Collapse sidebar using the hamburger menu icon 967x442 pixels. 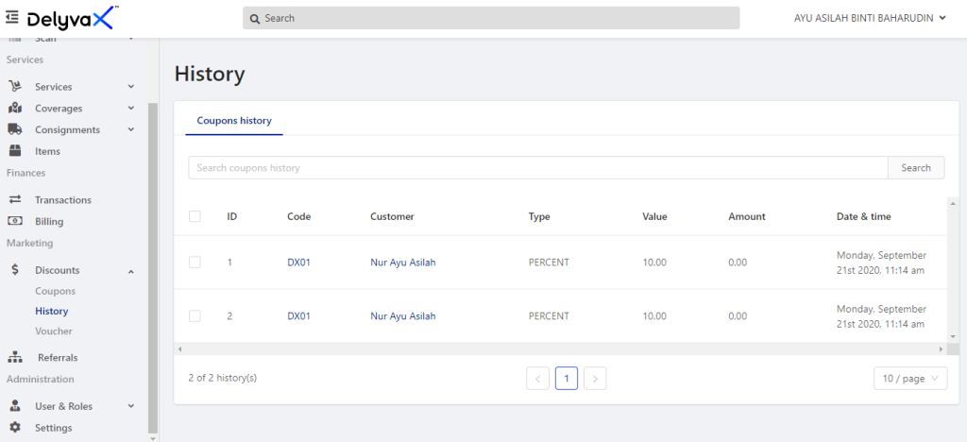pos(12,18)
